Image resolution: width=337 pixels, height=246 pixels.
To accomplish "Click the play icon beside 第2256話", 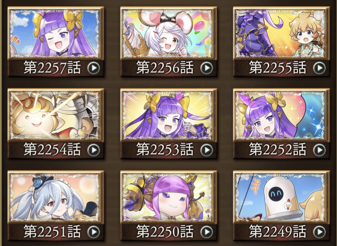I will pos(207,68).
